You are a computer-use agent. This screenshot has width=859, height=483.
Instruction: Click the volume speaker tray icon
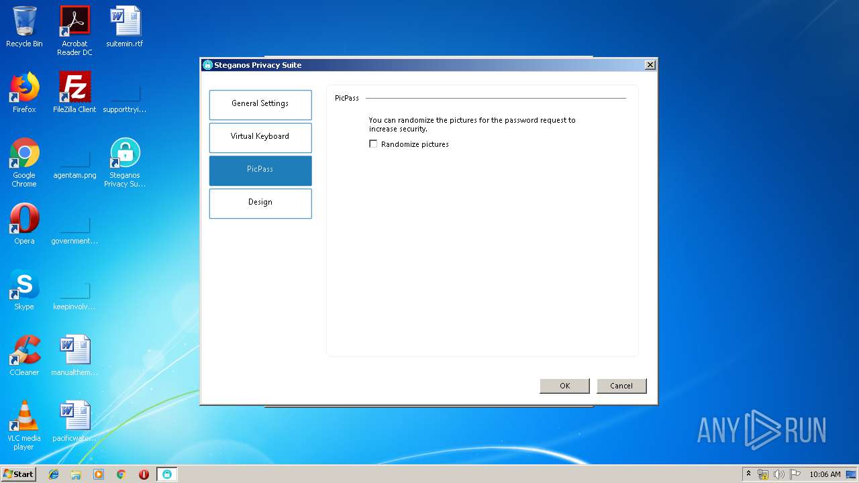point(779,474)
